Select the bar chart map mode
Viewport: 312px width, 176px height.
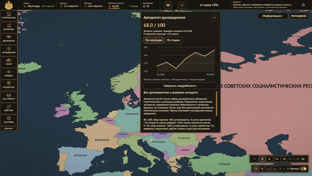(268, 168)
